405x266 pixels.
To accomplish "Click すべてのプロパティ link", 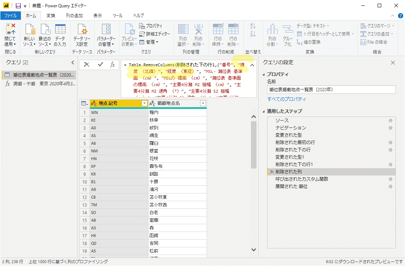I will click(287, 99).
